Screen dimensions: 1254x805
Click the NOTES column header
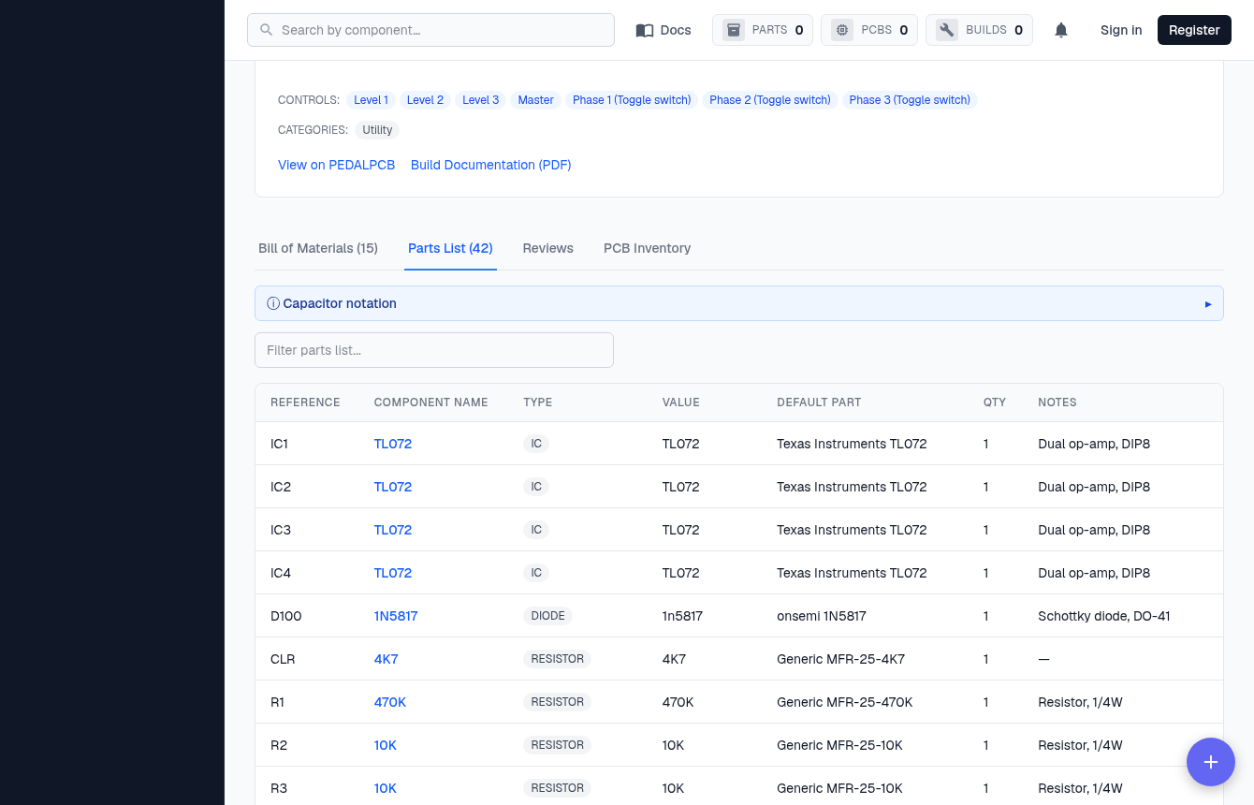pyautogui.click(x=1057, y=402)
